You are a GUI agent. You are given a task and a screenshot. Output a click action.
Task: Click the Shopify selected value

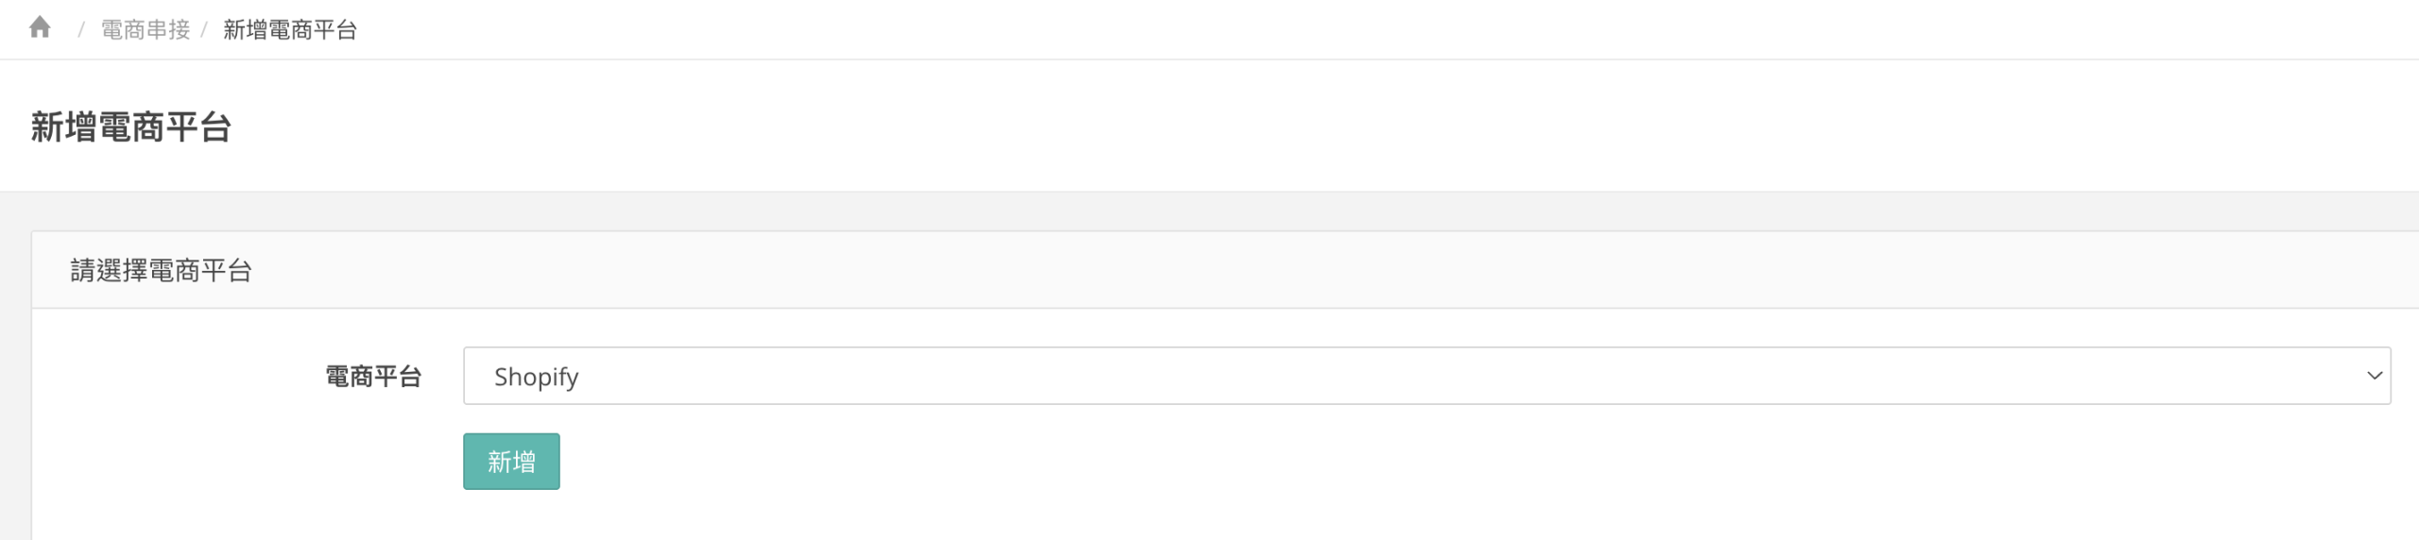[x=536, y=377]
